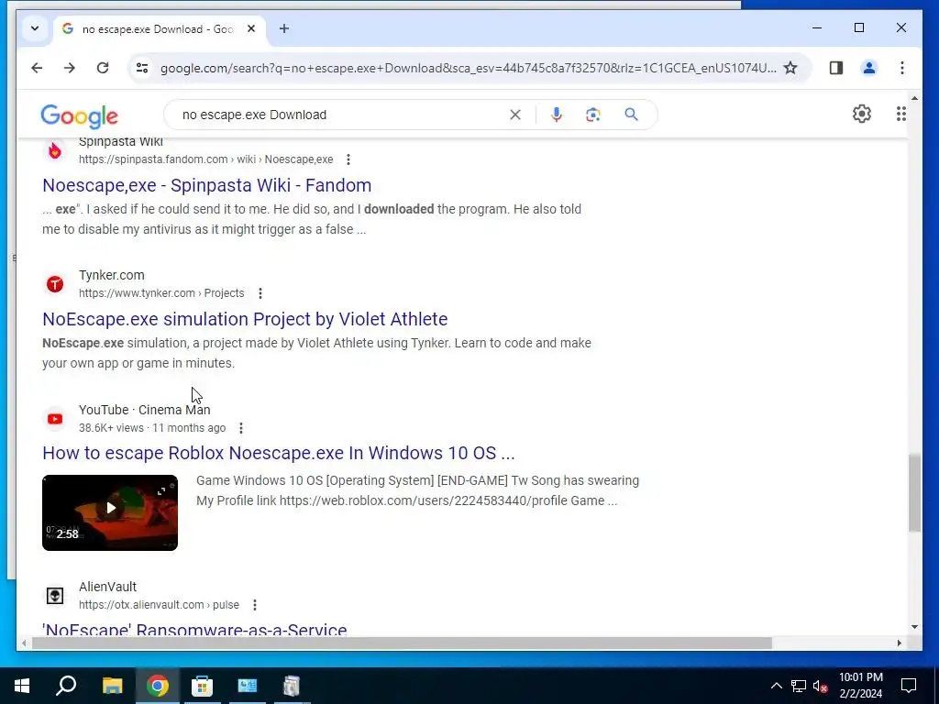Start voice search with microphone
The width and height of the screenshot is (939, 704).
(557, 115)
